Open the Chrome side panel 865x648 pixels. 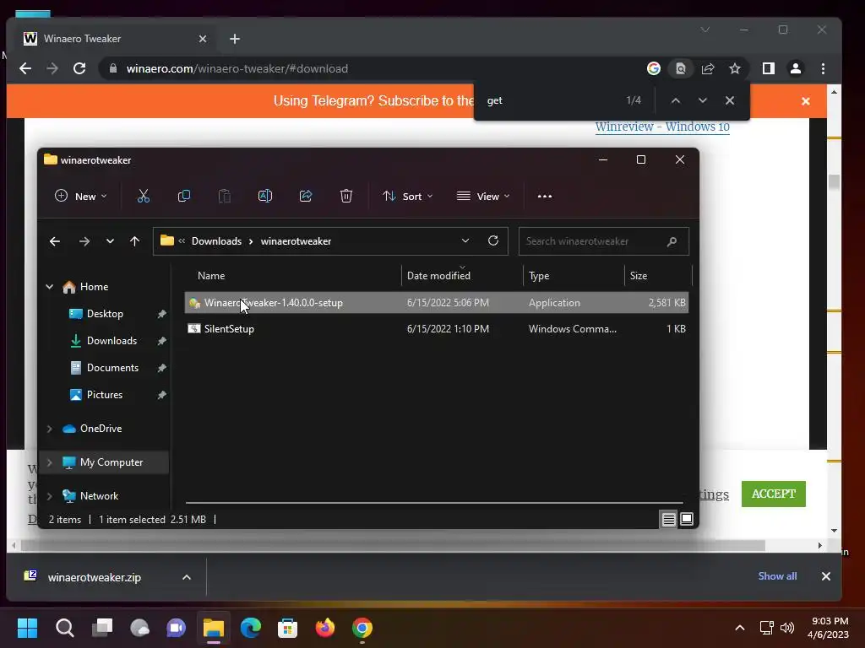point(768,68)
